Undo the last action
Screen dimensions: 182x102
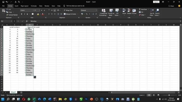7,2
